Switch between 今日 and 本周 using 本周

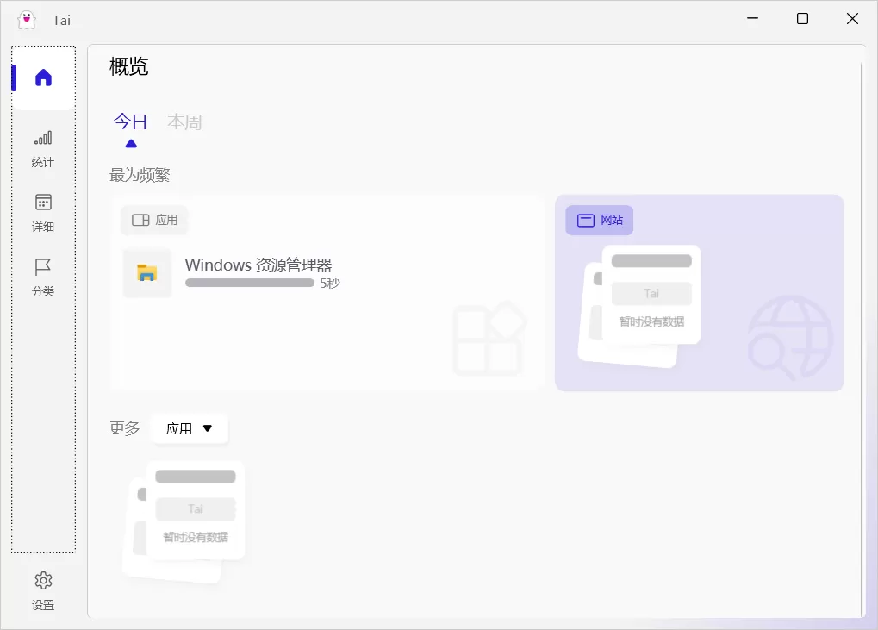click(185, 122)
